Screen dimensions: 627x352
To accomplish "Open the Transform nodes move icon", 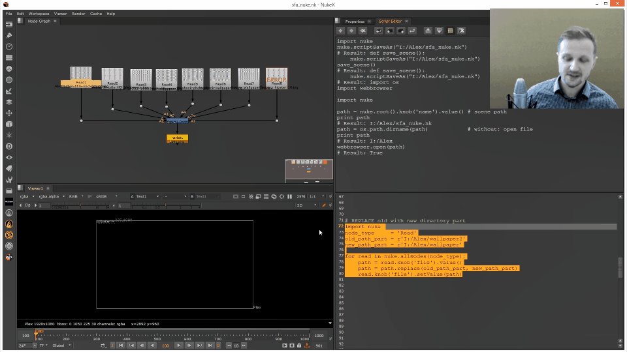I will point(8,113).
